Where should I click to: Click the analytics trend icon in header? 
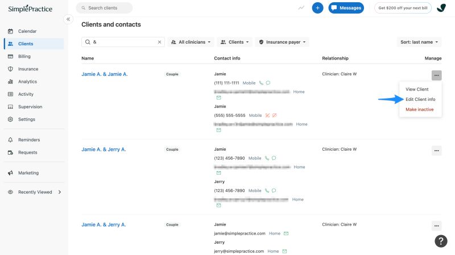point(301,8)
